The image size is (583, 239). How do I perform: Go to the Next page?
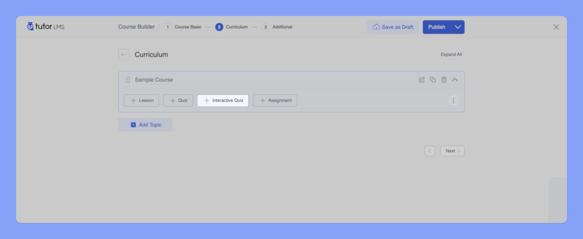pyautogui.click(x=452, y=151)
